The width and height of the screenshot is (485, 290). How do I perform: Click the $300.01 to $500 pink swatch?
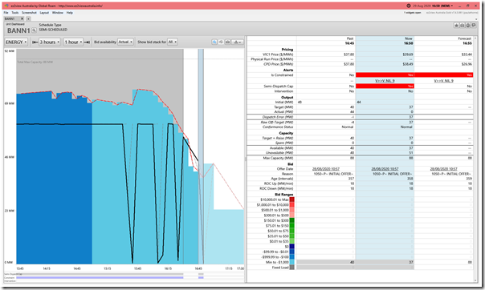pyautogui.click(x=291, y=215)
